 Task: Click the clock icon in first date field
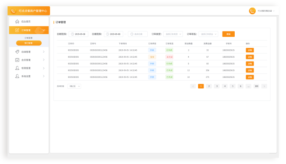[72, 34]
